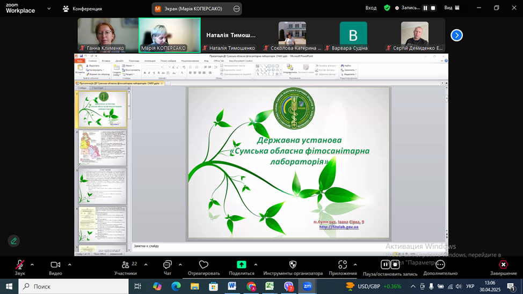Viewport: 523px width, 294px height.
Task: Expand arrow beside Участники
Action: tap(146, 264)
